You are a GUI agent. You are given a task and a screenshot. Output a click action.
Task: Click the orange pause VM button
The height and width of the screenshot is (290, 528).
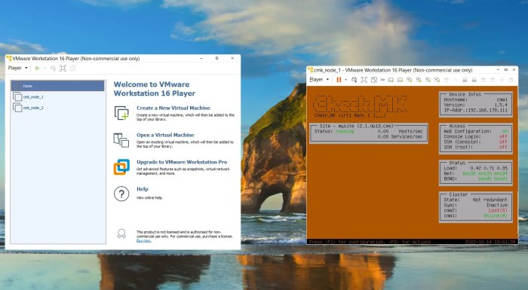click(x=339, y=80)
